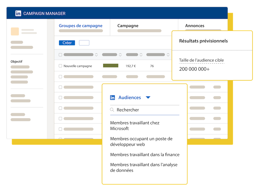
Task: Check the row checkbox below Nouvelle campagne
Action: coord(60,77)
